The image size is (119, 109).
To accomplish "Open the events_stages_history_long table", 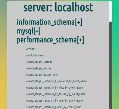I will click(42, 75).
